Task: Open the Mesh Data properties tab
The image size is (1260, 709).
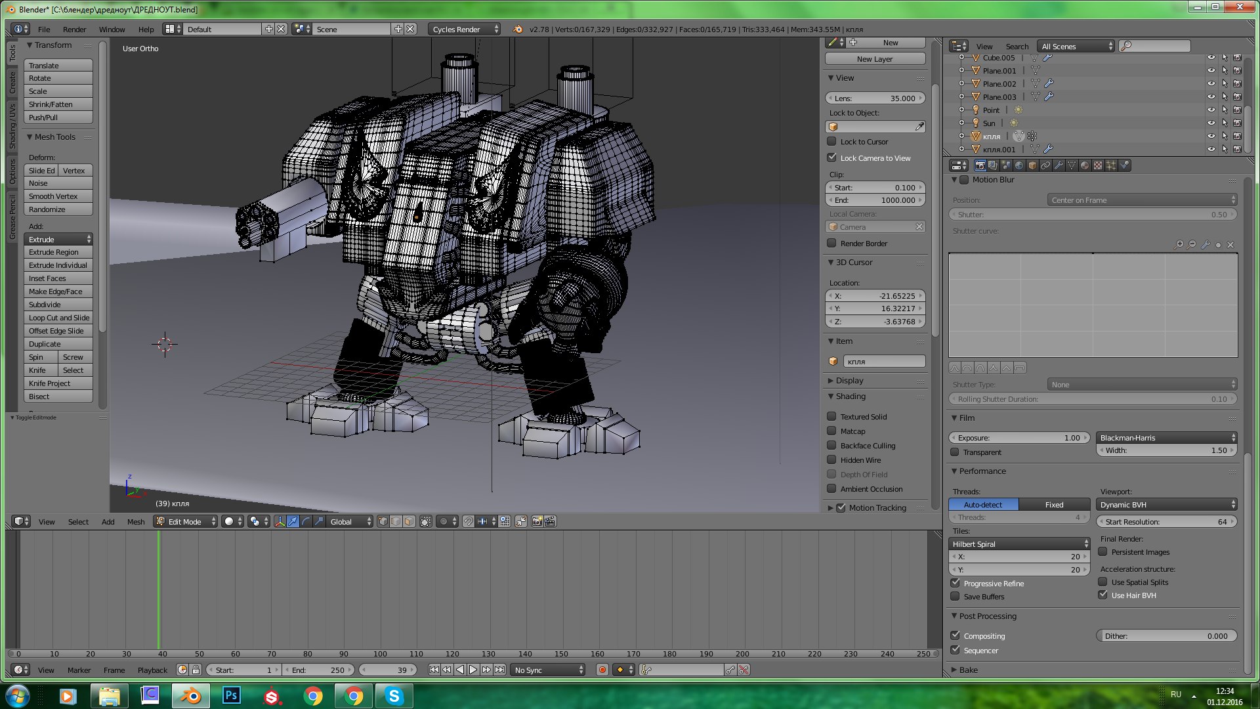Action: 1072,165
